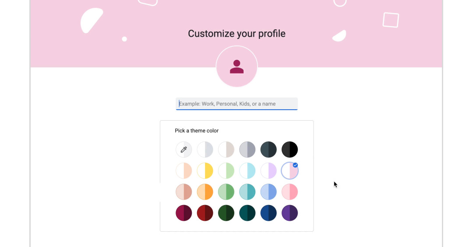Pick the medium green theme swatch
The image size is (473, 247).
click(x=226, y=192)
